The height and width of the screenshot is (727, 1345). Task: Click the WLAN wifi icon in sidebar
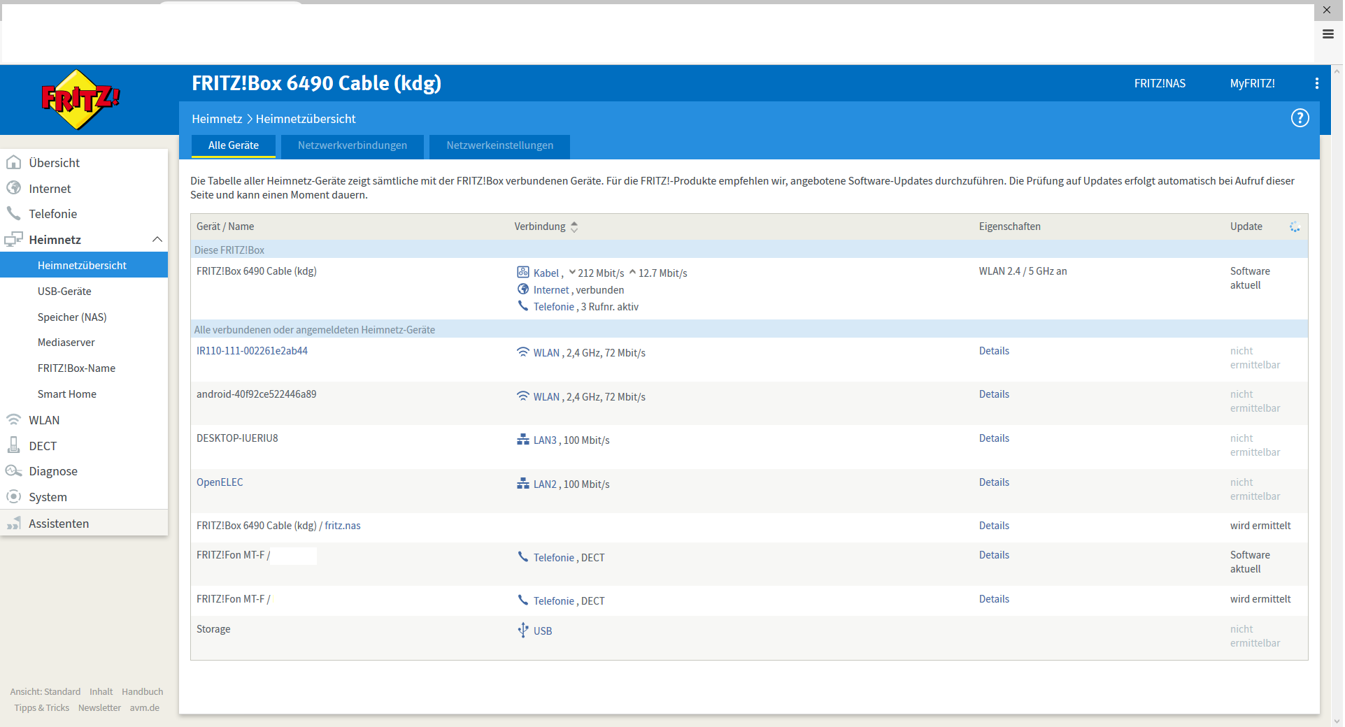pyautogui.click(x=13, y=419)
